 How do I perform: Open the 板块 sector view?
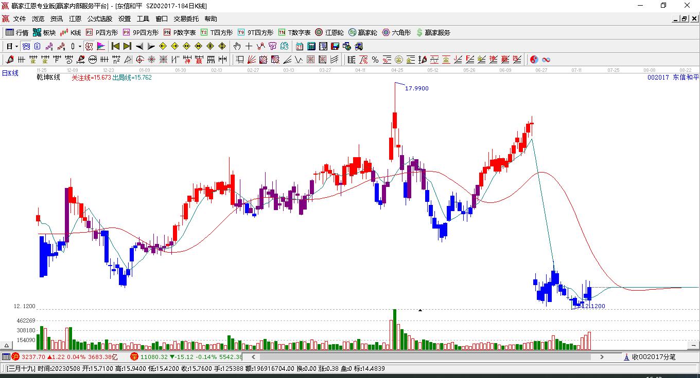click(x=44, y=32)
